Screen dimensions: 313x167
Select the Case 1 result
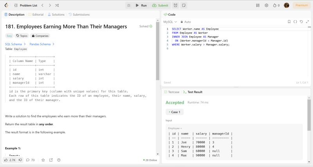[x=174, y=112]
